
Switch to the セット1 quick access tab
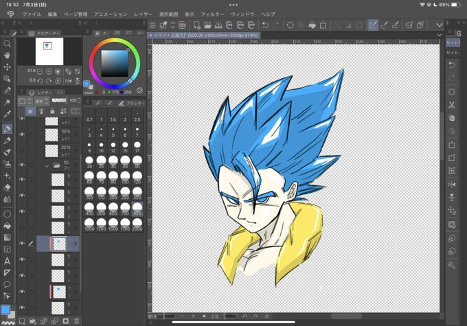(453, 43)
